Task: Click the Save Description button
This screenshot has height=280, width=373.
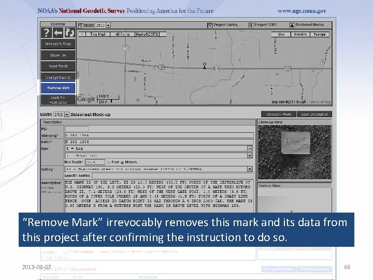Action: point(314,114)
